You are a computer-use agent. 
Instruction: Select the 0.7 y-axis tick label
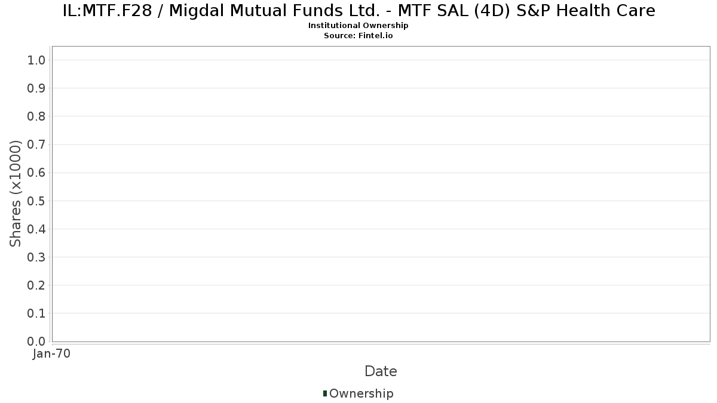pos(37,144)
